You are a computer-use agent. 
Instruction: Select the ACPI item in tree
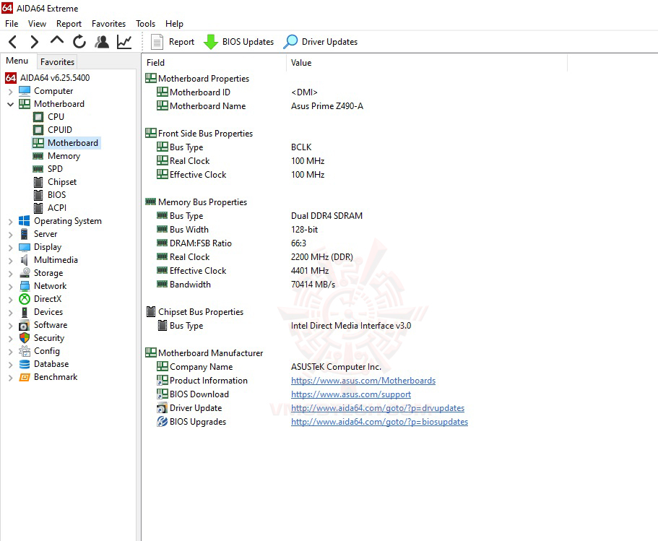coord(57,208)
